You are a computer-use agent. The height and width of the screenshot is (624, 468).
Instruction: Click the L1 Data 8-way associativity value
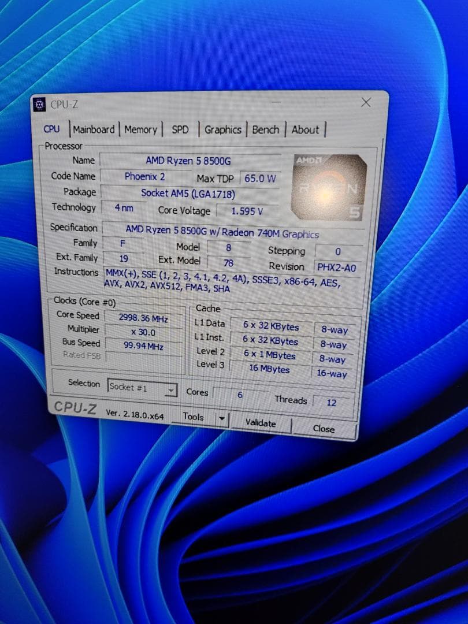[x=335, y=330]
